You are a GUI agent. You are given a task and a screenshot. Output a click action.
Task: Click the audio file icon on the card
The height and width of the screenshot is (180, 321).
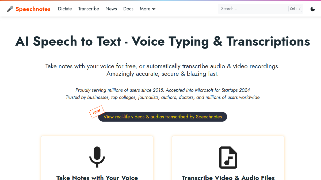(228, 158)
